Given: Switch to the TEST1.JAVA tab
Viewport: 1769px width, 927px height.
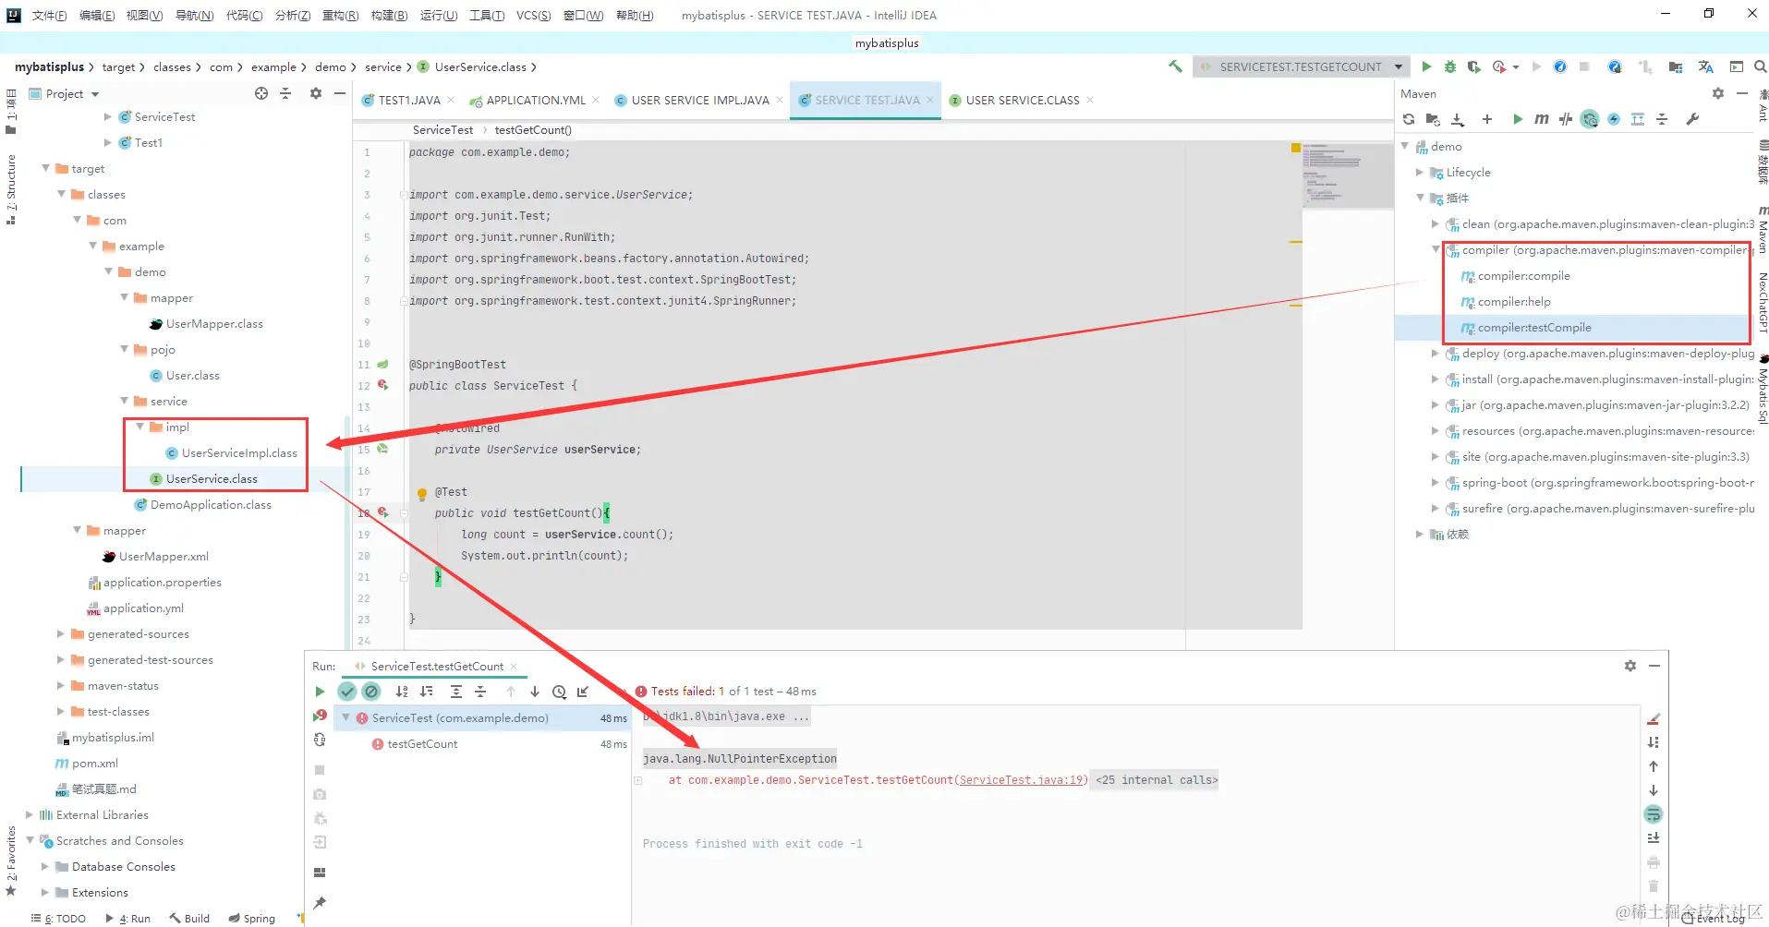Looking at the screenshot, I should click(x=409, y=100).
